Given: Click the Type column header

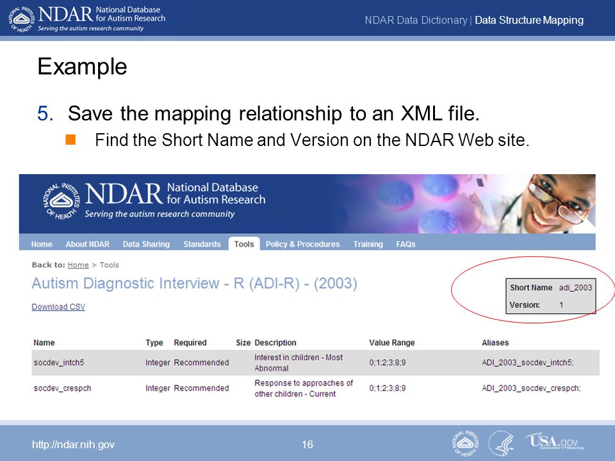Looking at the screenshot, I should (x=154, y=342).
